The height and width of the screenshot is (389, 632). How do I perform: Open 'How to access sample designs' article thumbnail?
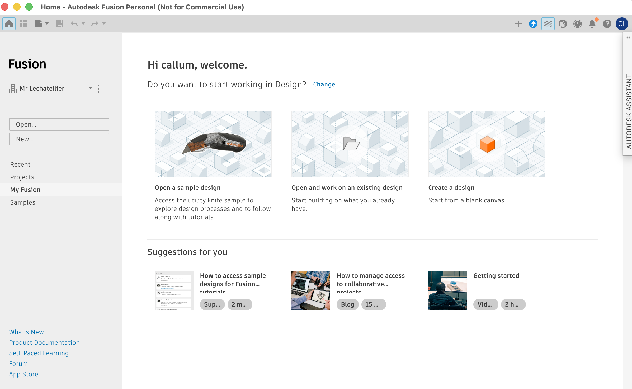click(174, 291)
